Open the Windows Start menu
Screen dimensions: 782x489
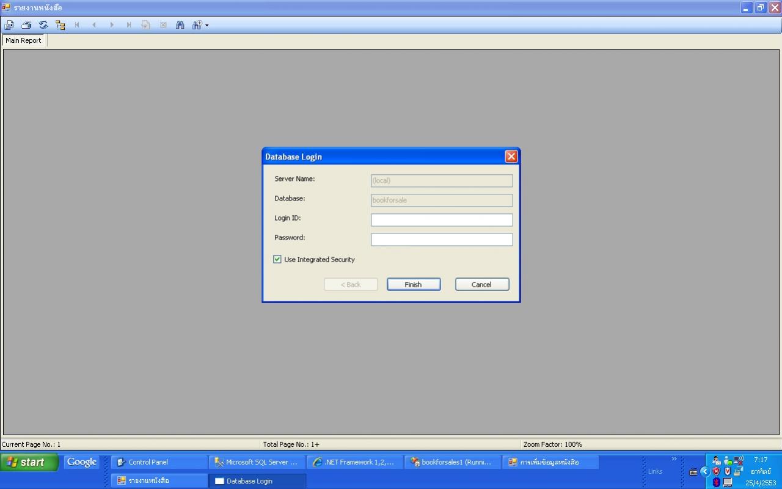point(29,462)
